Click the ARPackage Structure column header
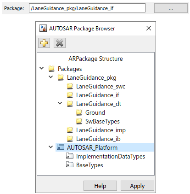This screenshot has width=190, height=194. tap(95, 59)
